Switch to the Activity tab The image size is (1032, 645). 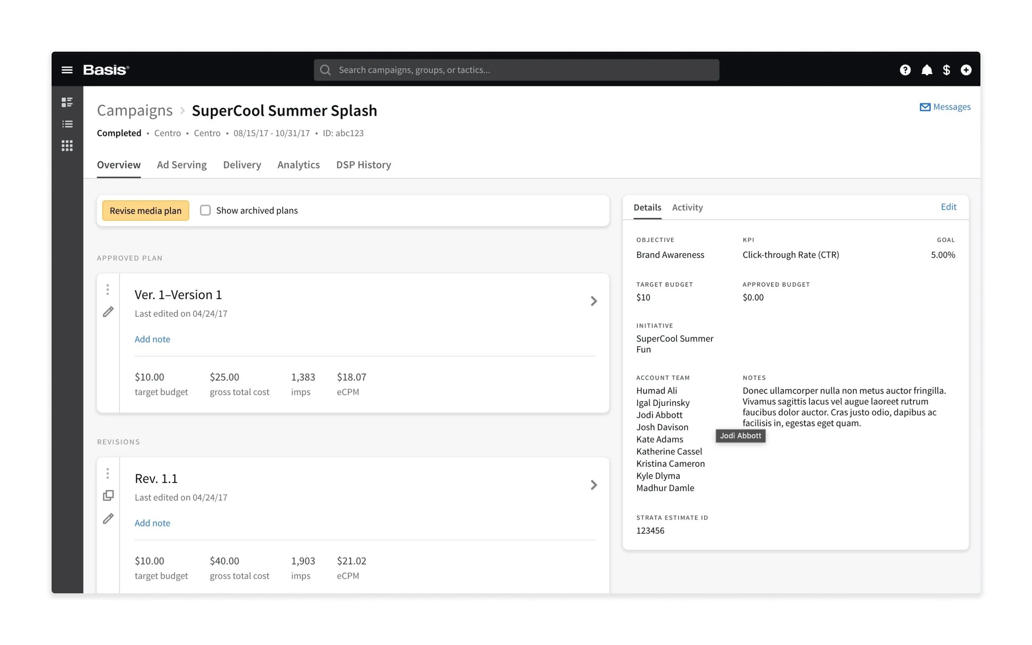click(687, 207)
